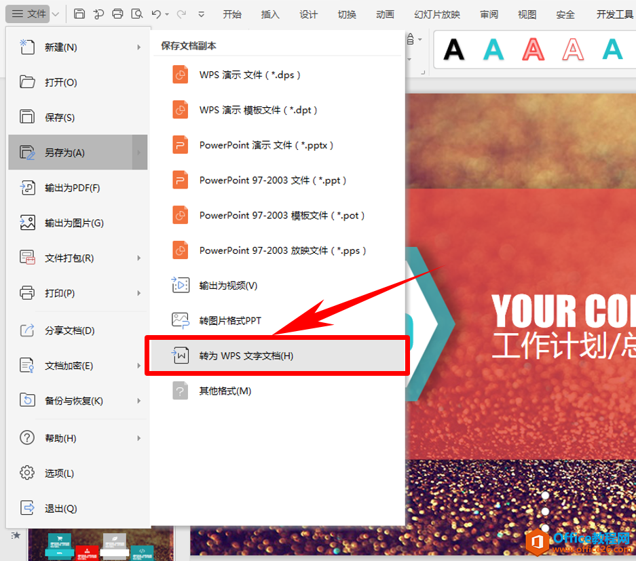The height and width of the screenshot is (561, 636).
Task: Pick the red outline A text style
Action: click(x=573, y=50)
